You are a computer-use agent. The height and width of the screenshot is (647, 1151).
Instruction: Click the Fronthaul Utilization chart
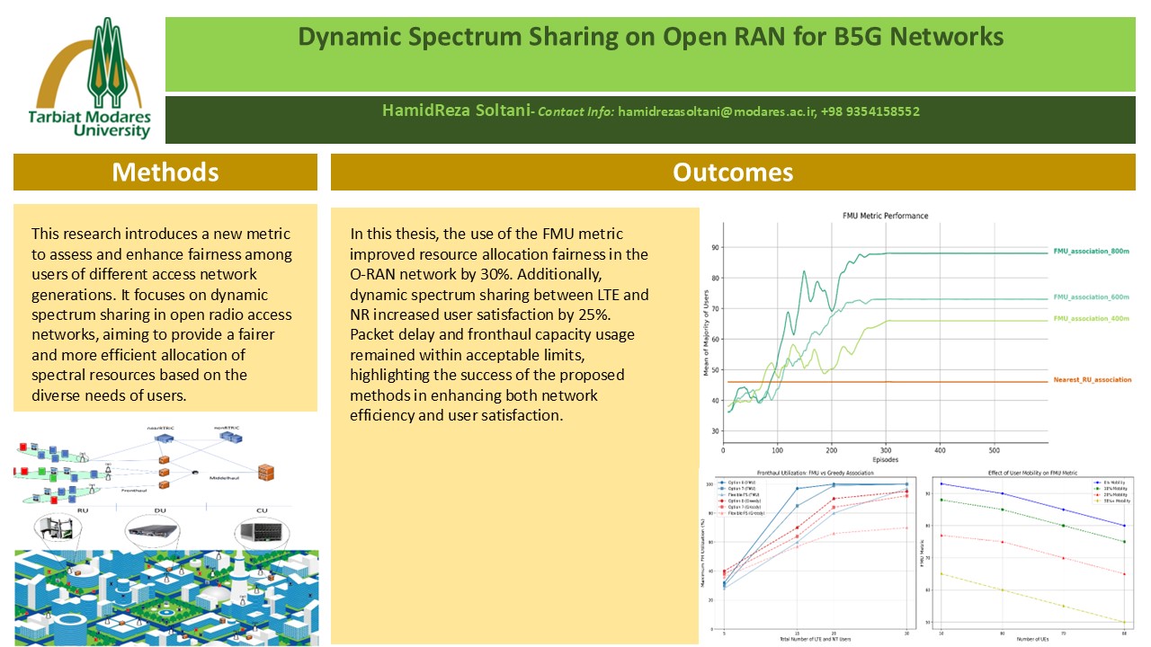click(x=815, y=553)
